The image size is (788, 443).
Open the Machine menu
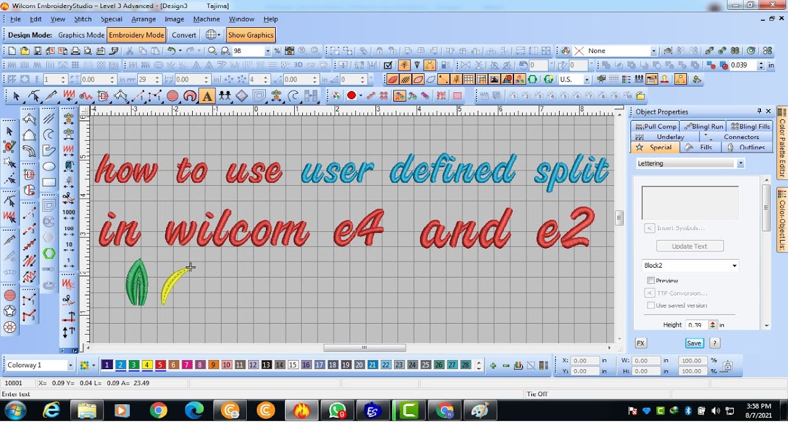tap(206, 19)
